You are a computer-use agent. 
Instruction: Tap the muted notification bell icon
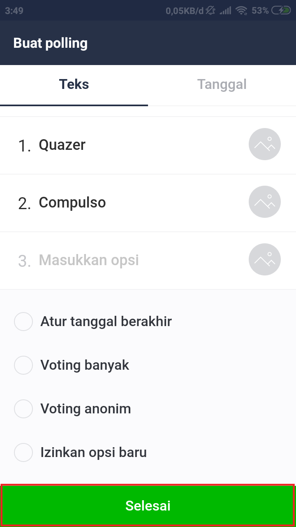(x=211, y=11)
